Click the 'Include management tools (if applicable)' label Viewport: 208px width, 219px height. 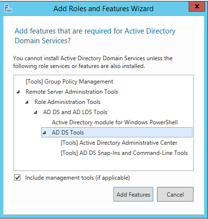[78, 178]
